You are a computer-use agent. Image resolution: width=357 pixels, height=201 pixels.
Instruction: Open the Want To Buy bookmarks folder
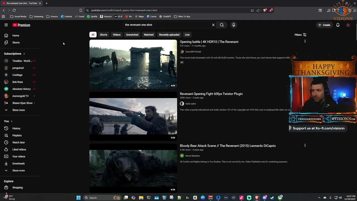tap(182, 16)
